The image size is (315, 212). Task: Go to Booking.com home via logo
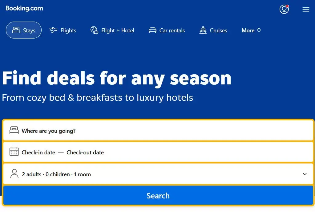(x=24, y=8)
